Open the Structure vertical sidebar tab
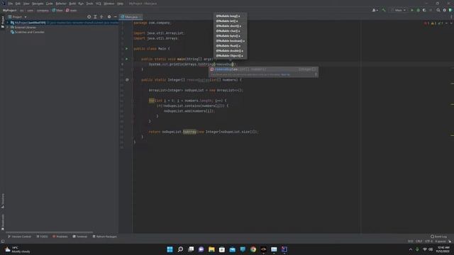The height and width of the screenshot is (255, 454). click(x=3, y=200)
